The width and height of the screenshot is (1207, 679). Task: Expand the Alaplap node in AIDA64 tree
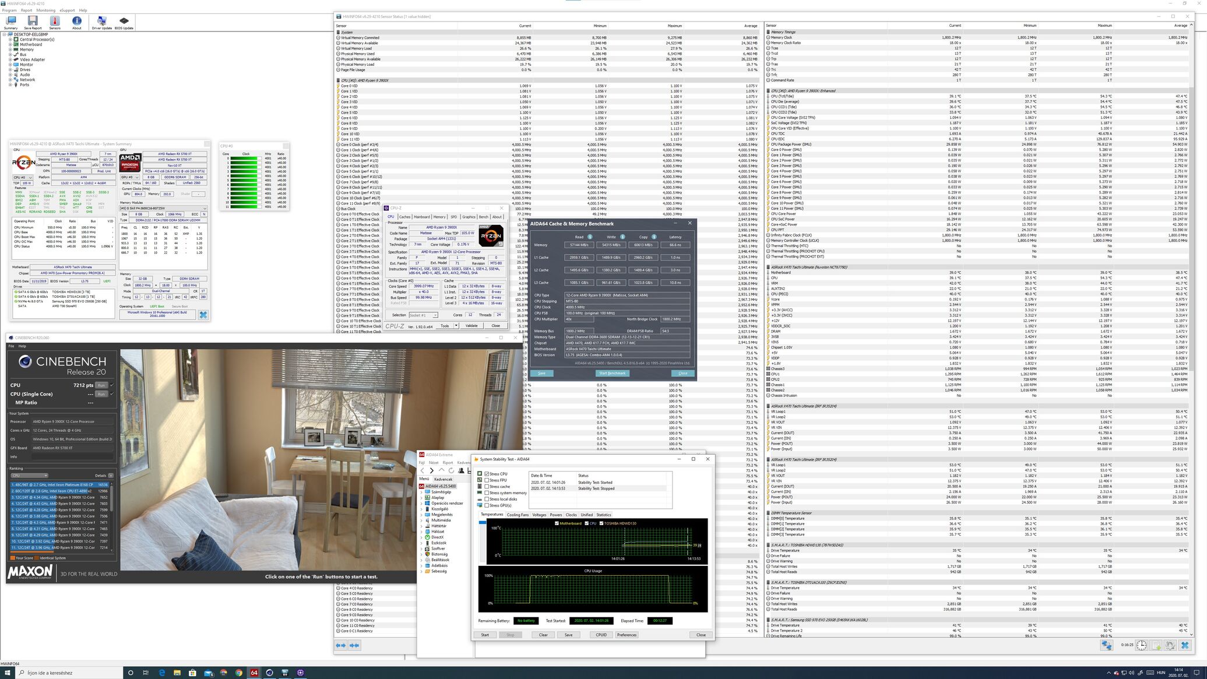coord(422,498)
